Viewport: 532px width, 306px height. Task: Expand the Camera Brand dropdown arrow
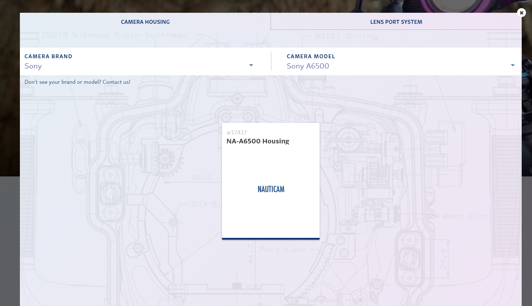click(251, 65)
